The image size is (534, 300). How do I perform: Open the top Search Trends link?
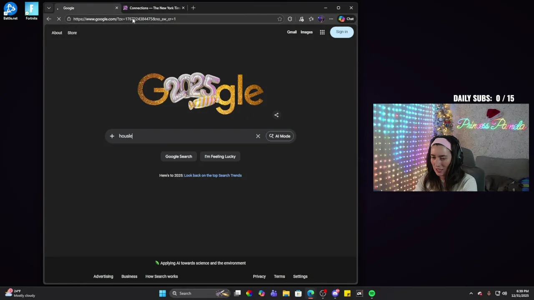click(x=213, y=175)
